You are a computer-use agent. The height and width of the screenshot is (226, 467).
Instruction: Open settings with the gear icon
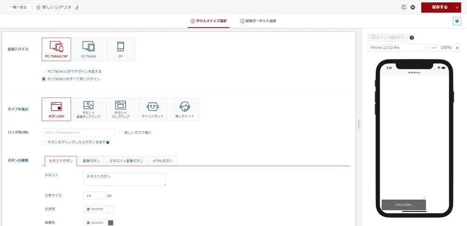tap(412, 7)
